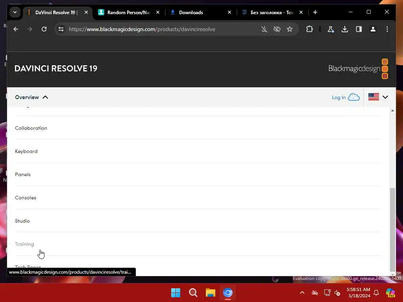Open the tab search dropdown arrow
The height and width of the screenshot is (302, 403).
pyautogui.click(x=15, y=12)
